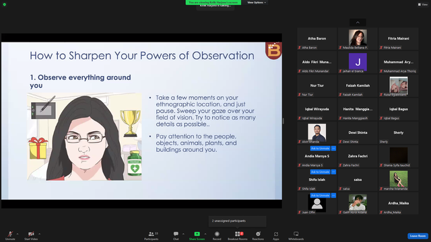Click Galih Abra Aldana photo tile
Image resolution: width=431 pixels, height=242 pixels.
coord(358,202)
